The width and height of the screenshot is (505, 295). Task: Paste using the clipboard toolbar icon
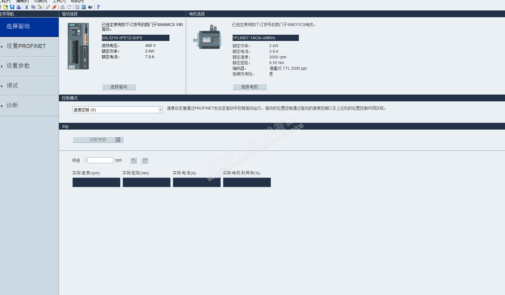[40, 7]
